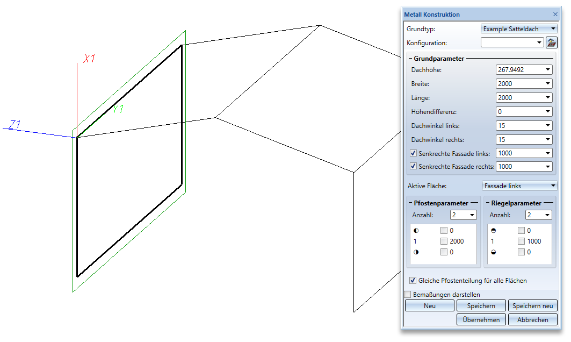Toggle Senkrechte Fassade links checkbox
This screenshot has height=342, width=571.
pyautogui.click(x=413, y=153)
